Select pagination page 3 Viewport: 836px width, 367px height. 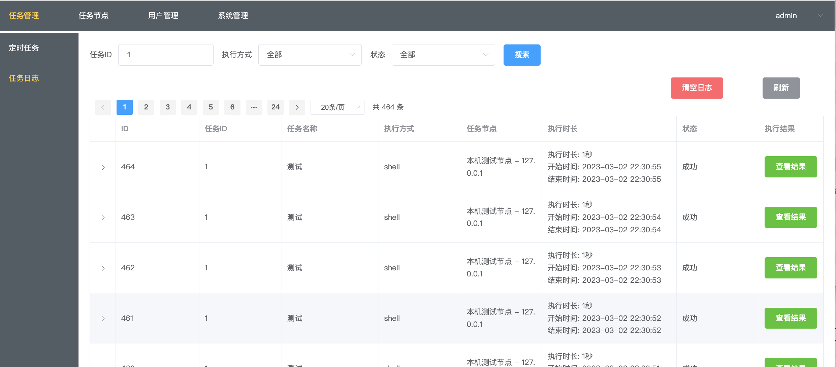point(168,107)
